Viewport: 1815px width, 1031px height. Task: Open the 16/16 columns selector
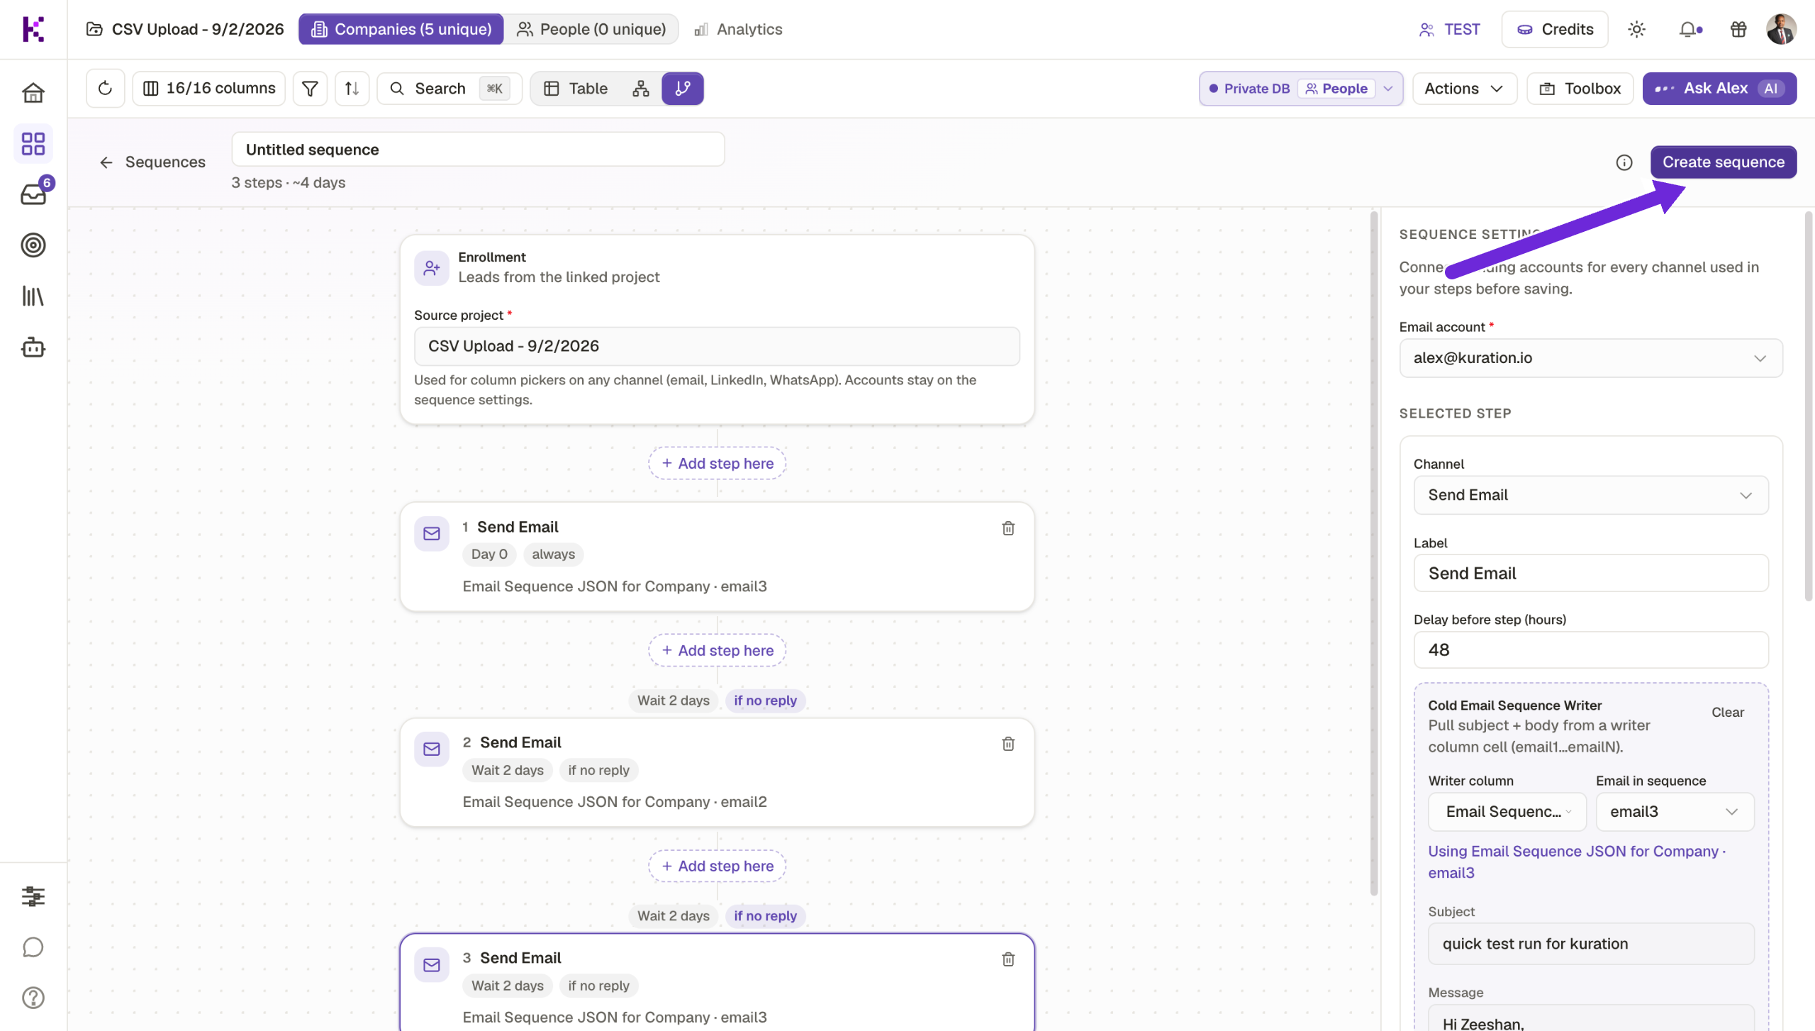coord(209,89)
